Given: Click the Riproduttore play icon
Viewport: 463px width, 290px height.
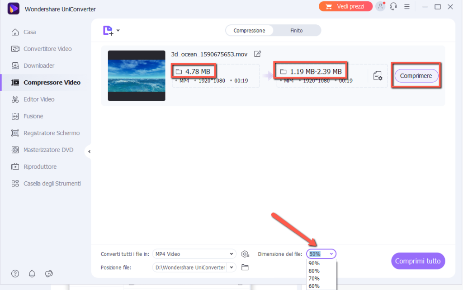Looking at the screenshot, I should point(15,166).
